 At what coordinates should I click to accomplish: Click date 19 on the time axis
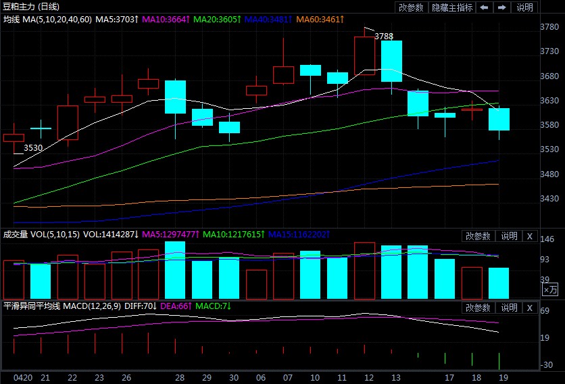pos(499,377)
